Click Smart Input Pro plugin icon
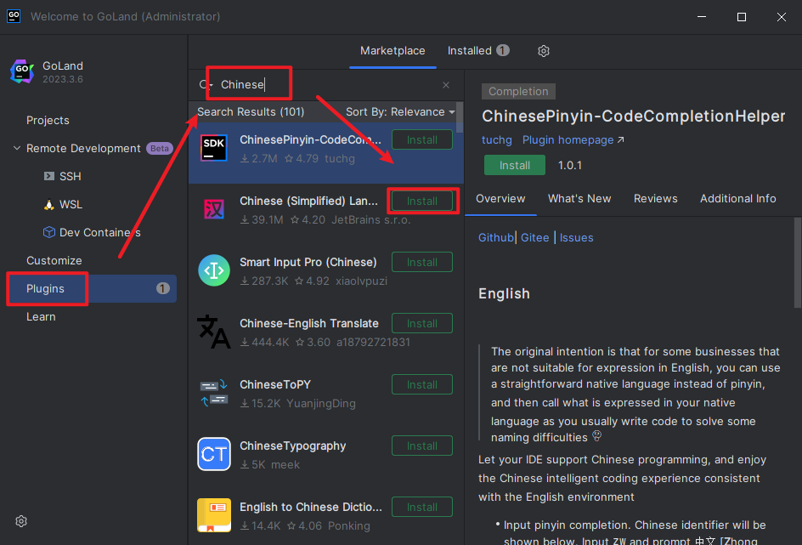Image resolution: width=802 pixels, height=545 pixels. click(214, 270)
